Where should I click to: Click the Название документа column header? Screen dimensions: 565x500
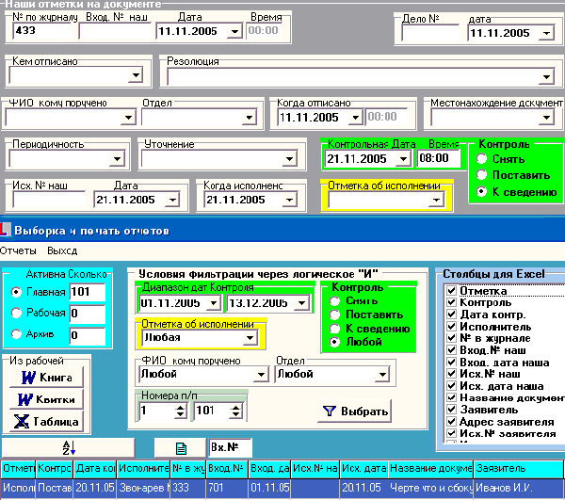point(430,467)
